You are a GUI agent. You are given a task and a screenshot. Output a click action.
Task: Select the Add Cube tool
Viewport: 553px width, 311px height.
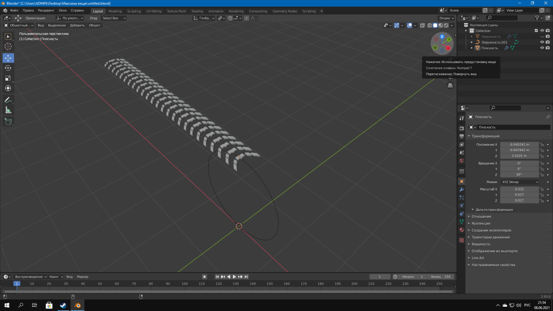coord(8,122)
